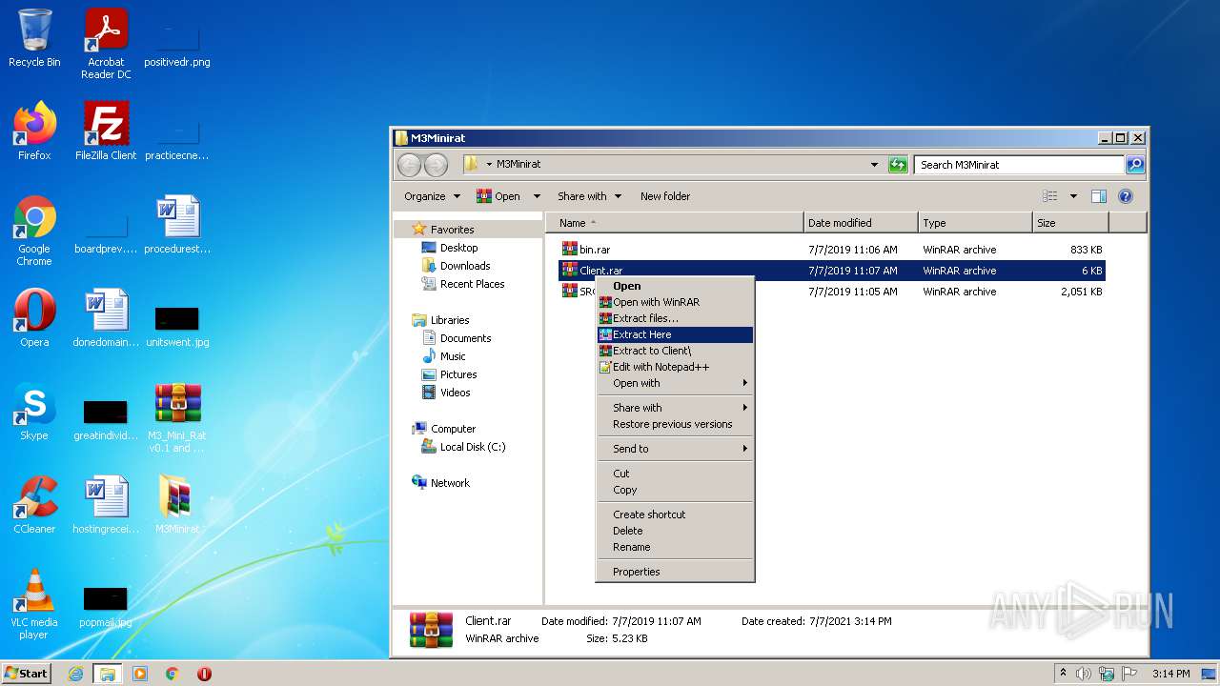Select popmail.jpg file on desktop
Image resolution: width=1220 pixels, height=686 pixels.
click(106, 605)
